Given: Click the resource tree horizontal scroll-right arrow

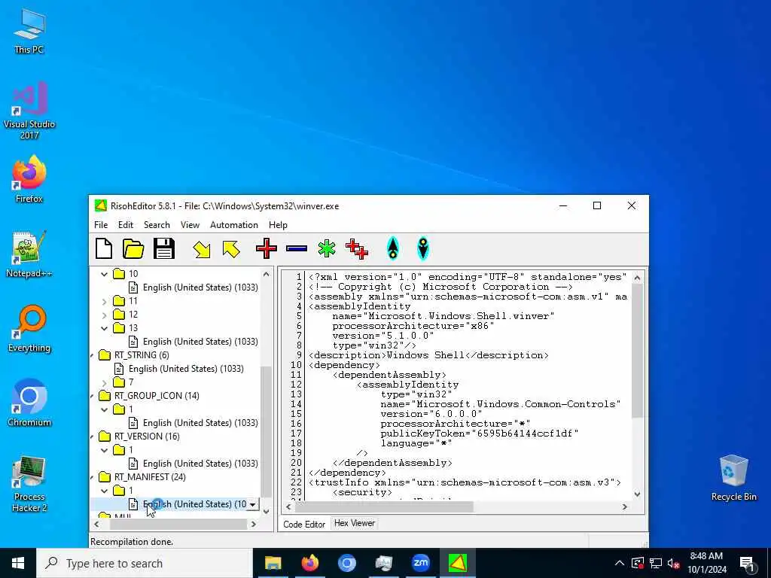Looking at the screenshot, I should [254, 525].
